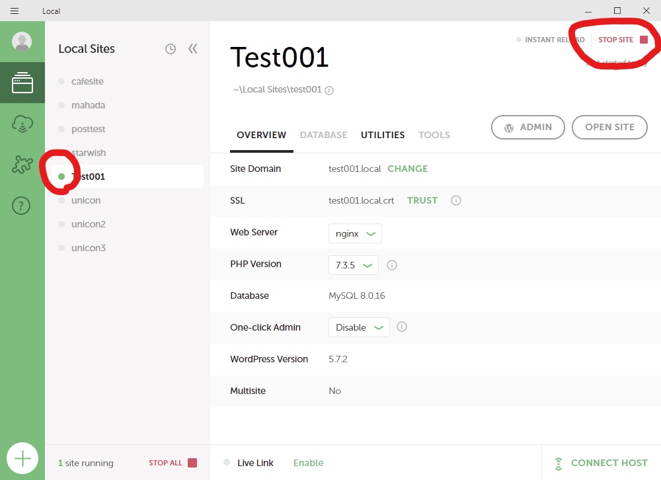
Task: Click the red Stop Site square icon
Action: tap(644, 40)
